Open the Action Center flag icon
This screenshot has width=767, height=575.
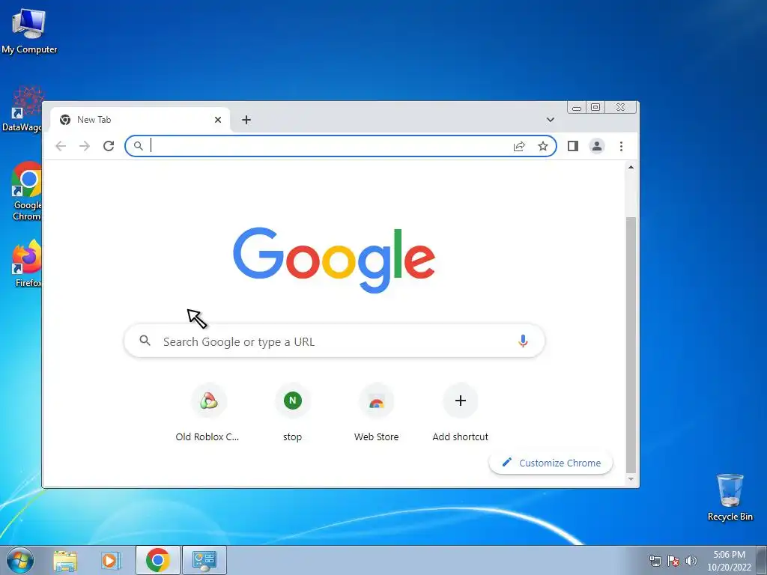pos(673,561)
